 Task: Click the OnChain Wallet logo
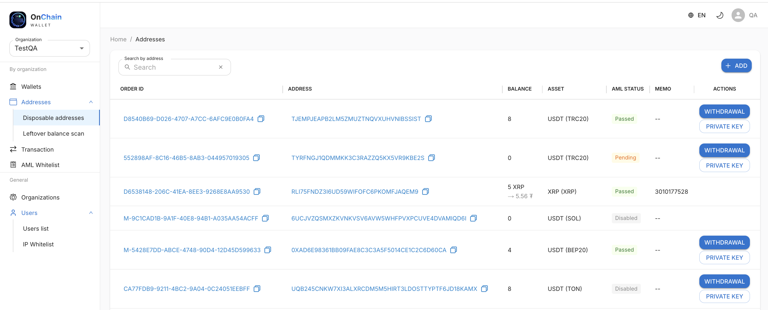click(x=35, y=20)
